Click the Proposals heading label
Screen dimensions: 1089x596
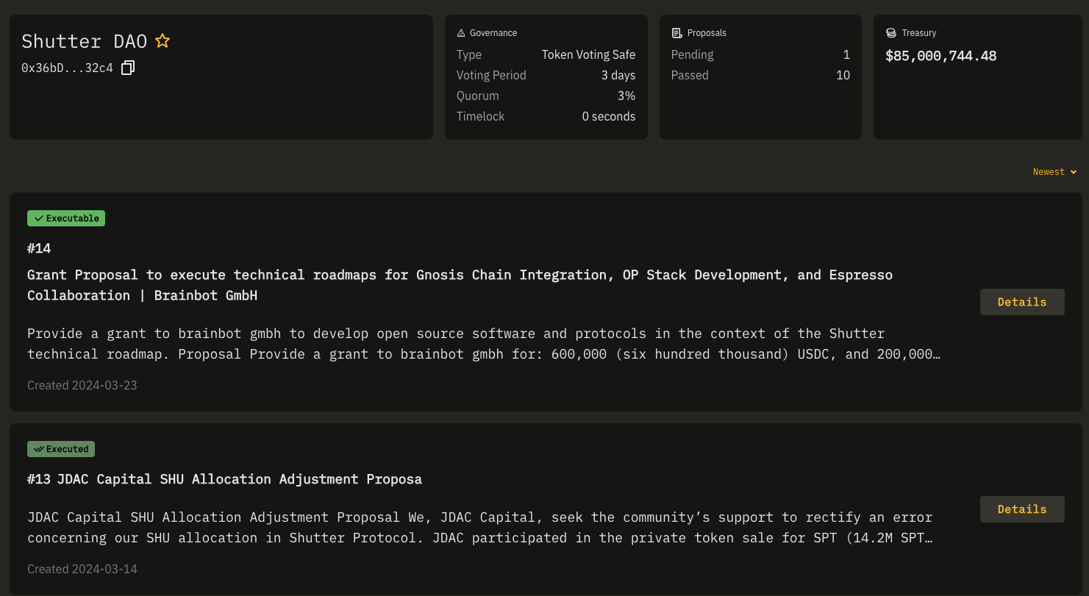(x=707, y=33)
